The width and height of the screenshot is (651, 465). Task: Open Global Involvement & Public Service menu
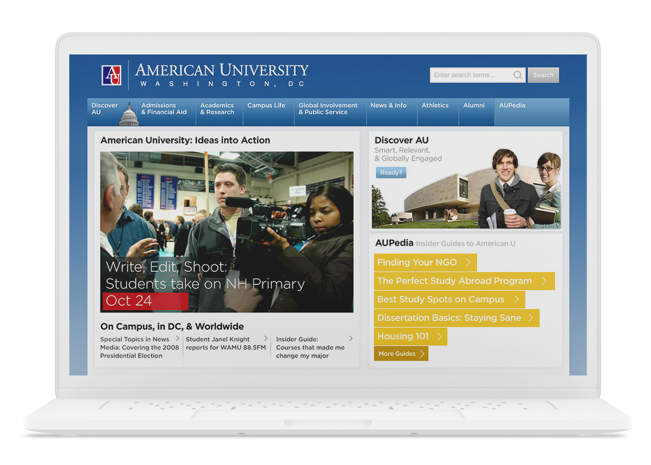[x=328, y=109]
